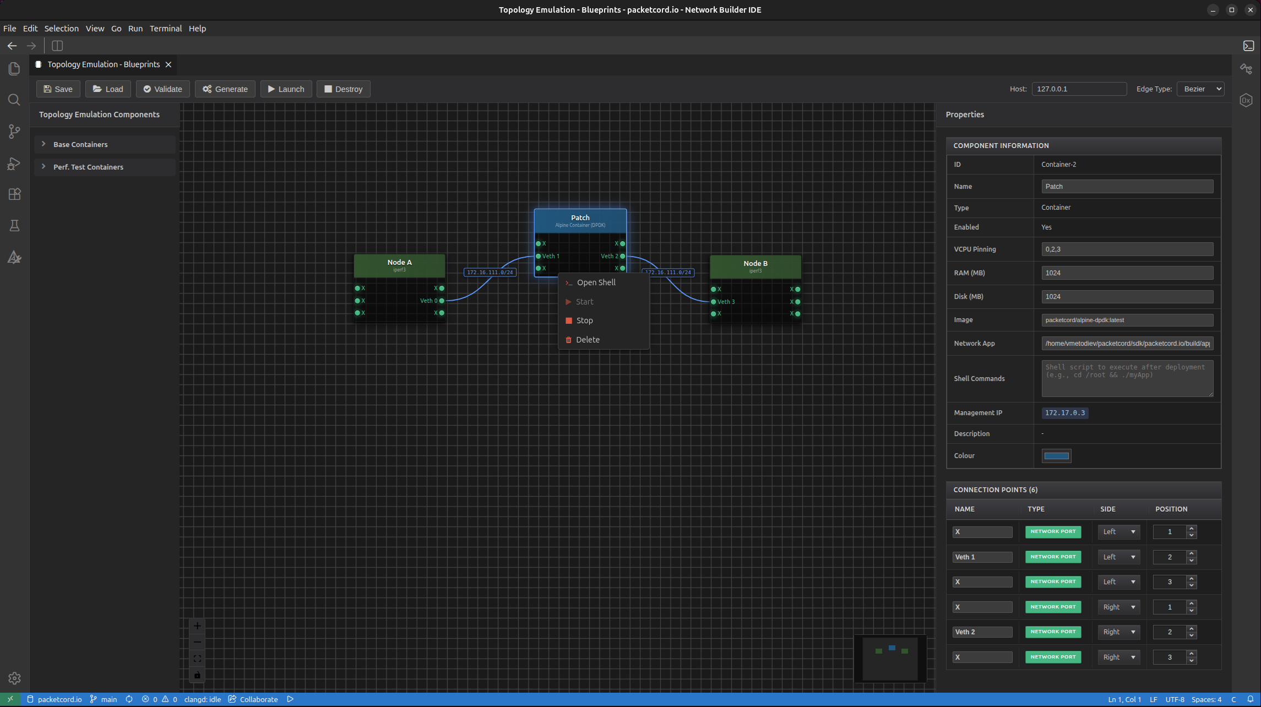The height and width of the screenshot is (707, 1261).
Task: Close the Topology Emulation - Blueprints tab
Action: 169,64
